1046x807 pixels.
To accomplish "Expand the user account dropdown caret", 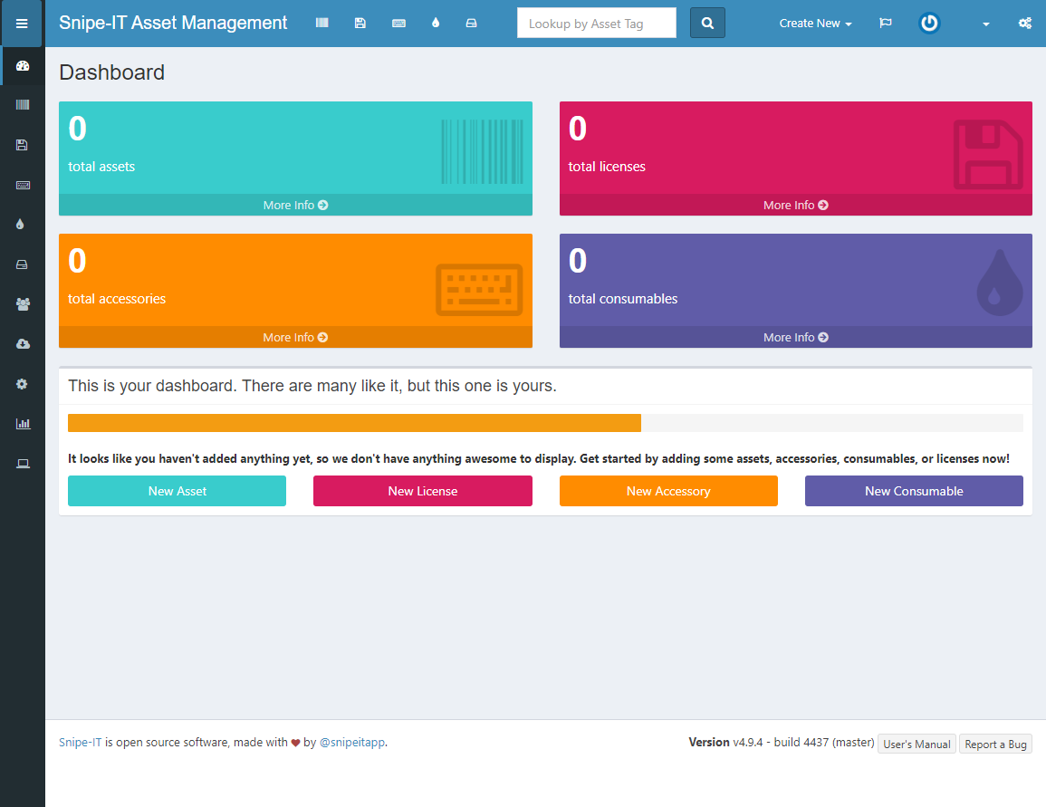I will pyautogui.click(x=986, y=24).
